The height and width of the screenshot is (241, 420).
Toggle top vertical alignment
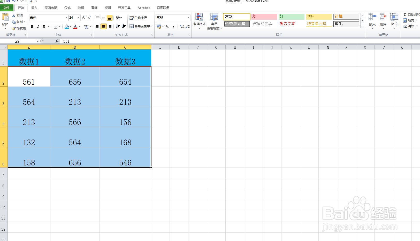(98, 18)
